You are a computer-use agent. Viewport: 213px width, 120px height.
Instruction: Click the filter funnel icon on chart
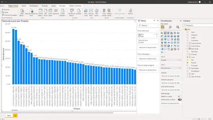pos(135,21)
